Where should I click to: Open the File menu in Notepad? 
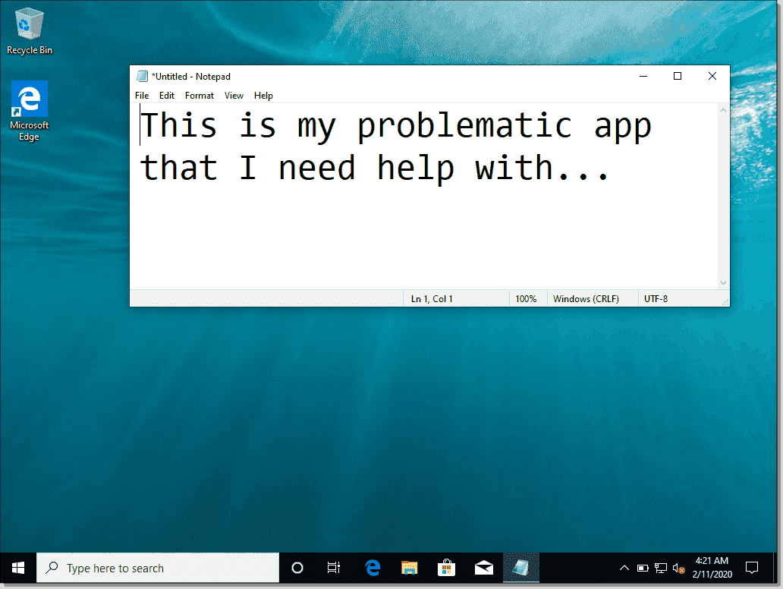(x=141, y=95)
